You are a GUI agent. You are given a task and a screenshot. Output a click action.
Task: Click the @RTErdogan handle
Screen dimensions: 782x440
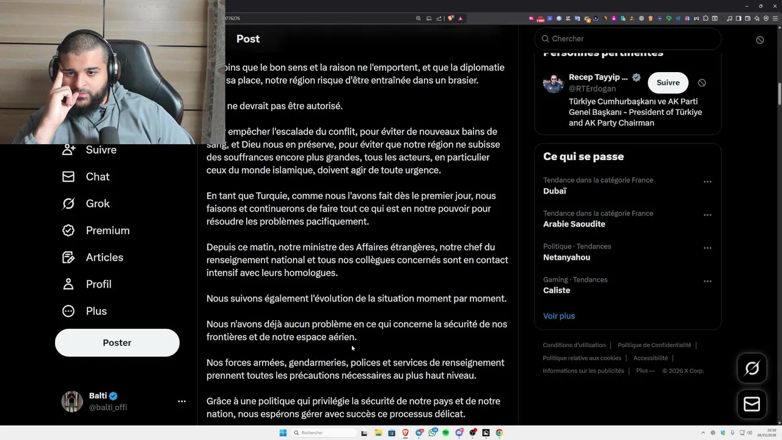pos(592,89)
